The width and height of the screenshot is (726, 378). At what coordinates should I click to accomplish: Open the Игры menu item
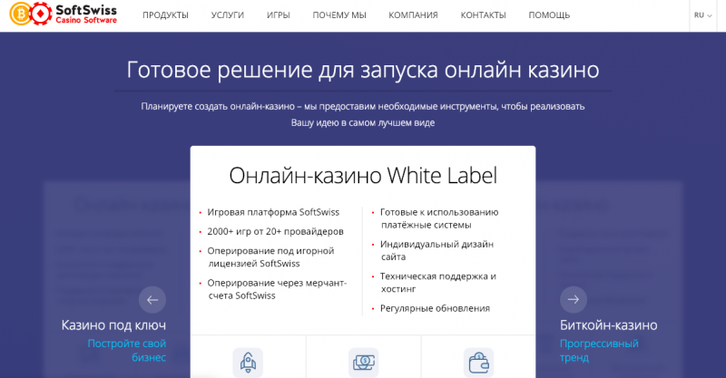279,15
